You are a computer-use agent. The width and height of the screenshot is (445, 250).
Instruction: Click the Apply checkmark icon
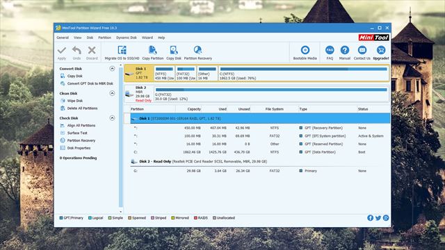pyautogui.click(x=62, y=51)
